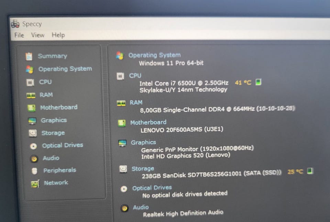Viewport: 330px width, 222px height.
Task: Select Storage in the sidebar list
Action: click(x=53, y=133)
